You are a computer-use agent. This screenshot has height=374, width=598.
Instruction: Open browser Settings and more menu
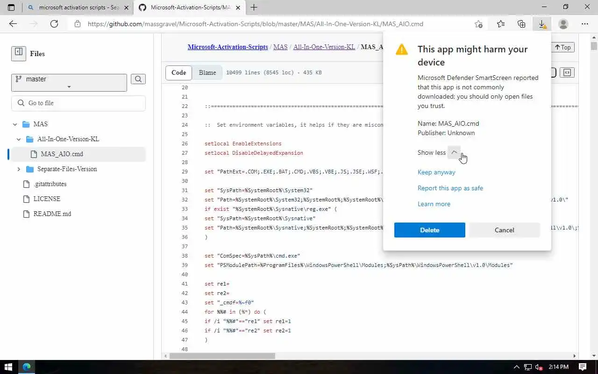click(585, 24)
